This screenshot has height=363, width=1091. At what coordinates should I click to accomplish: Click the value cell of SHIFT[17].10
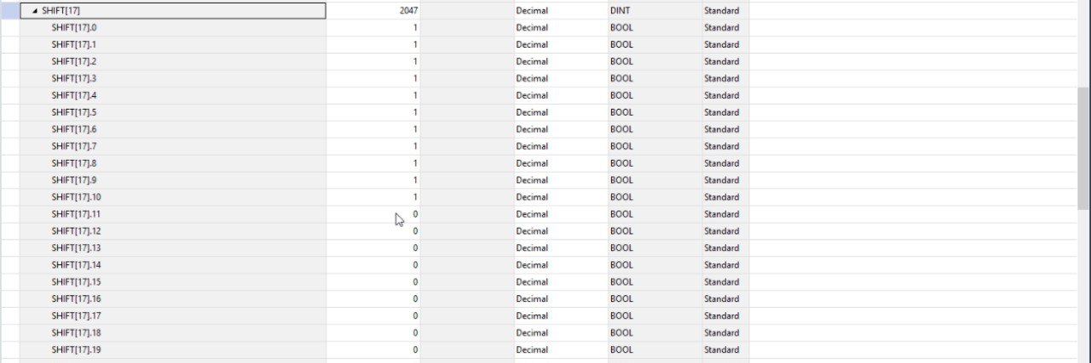tap(373, 197)
